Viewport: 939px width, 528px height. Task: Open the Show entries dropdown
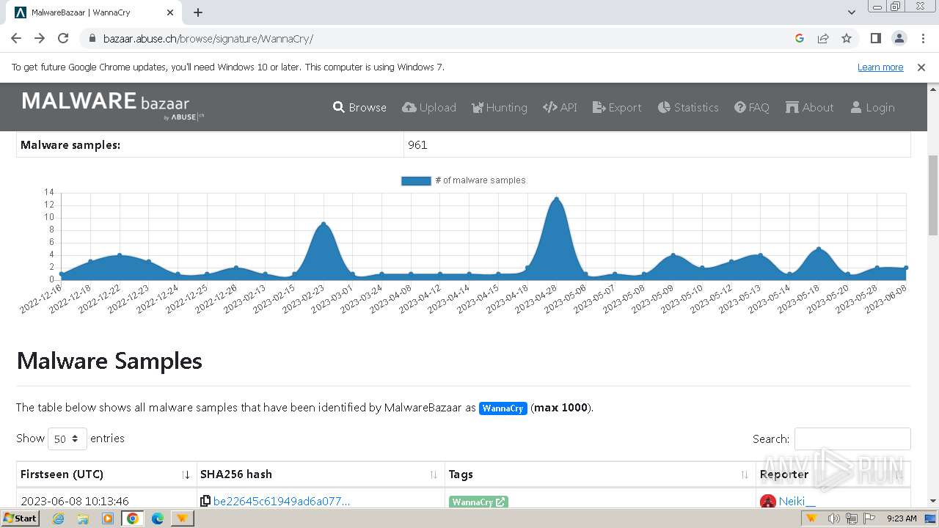coord(67,439)
